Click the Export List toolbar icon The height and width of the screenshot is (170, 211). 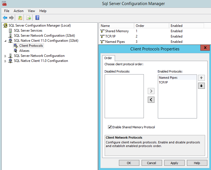click(x=29, y=18)
